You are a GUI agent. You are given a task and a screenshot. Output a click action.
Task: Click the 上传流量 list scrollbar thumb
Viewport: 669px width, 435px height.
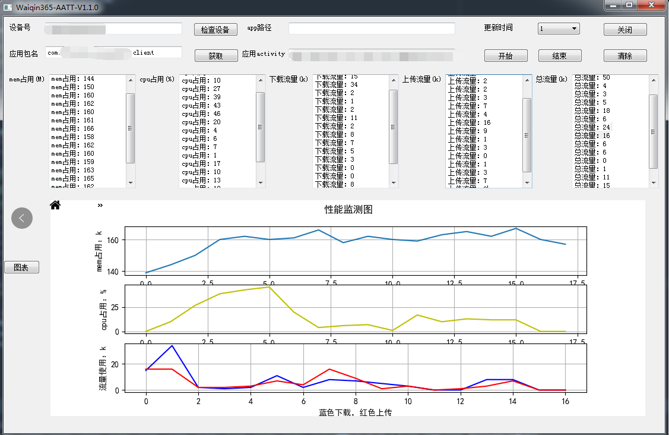(x=527, y=135)
